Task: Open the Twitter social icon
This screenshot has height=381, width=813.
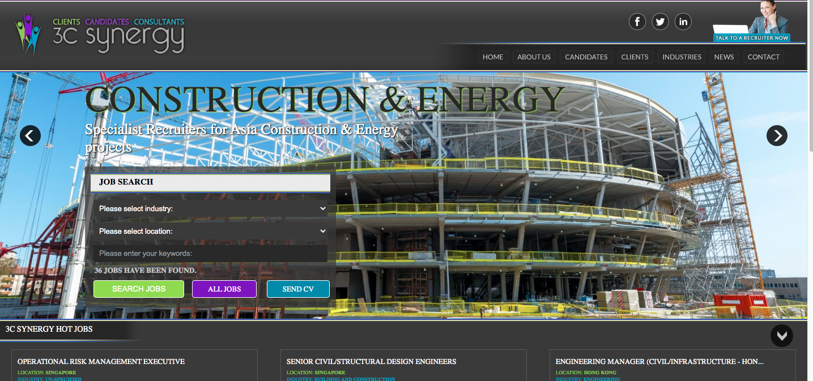Action: [660, 22]
